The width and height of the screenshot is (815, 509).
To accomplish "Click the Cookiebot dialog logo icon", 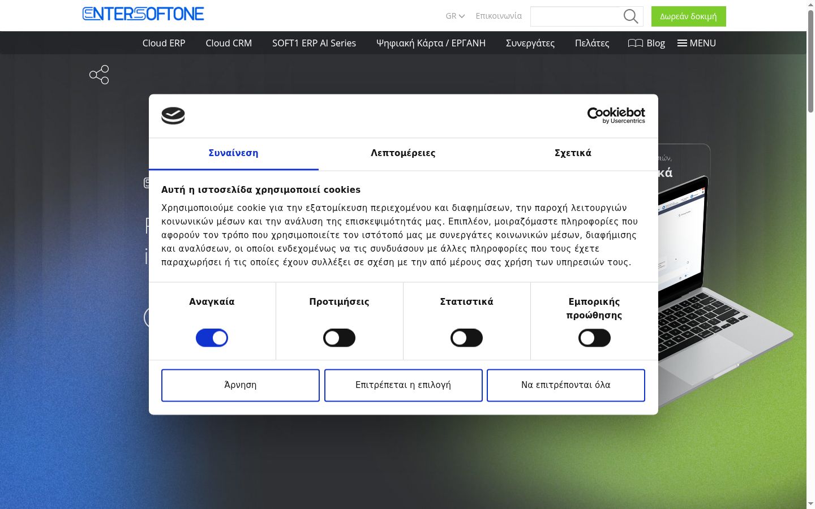I will [173, 116].
